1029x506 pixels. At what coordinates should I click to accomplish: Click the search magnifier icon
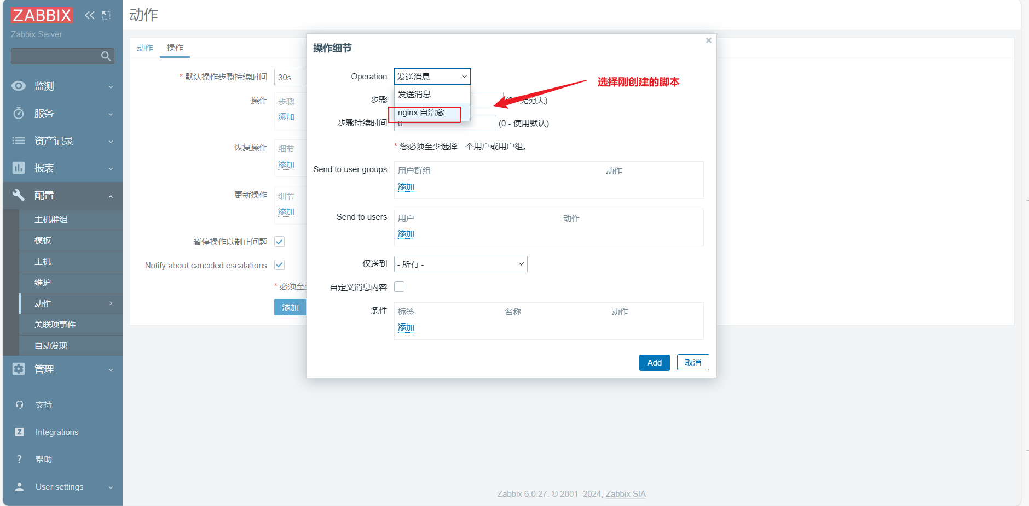106,56
